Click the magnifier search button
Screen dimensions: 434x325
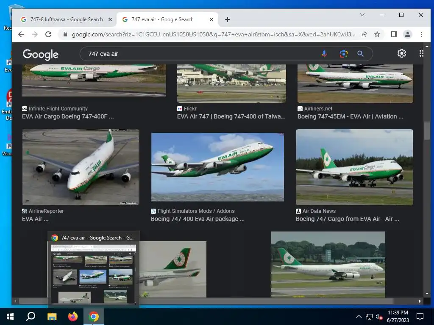click(x=360, y=54)
